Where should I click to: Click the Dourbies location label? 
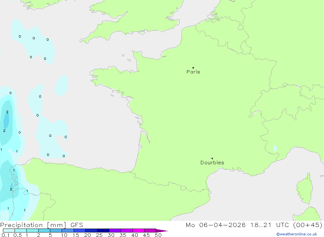[212, 163]
